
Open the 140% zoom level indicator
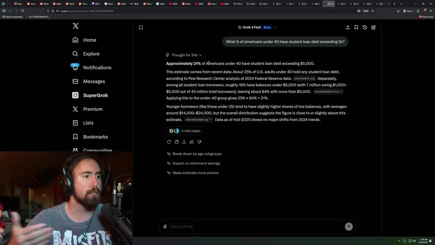(366, 11)
